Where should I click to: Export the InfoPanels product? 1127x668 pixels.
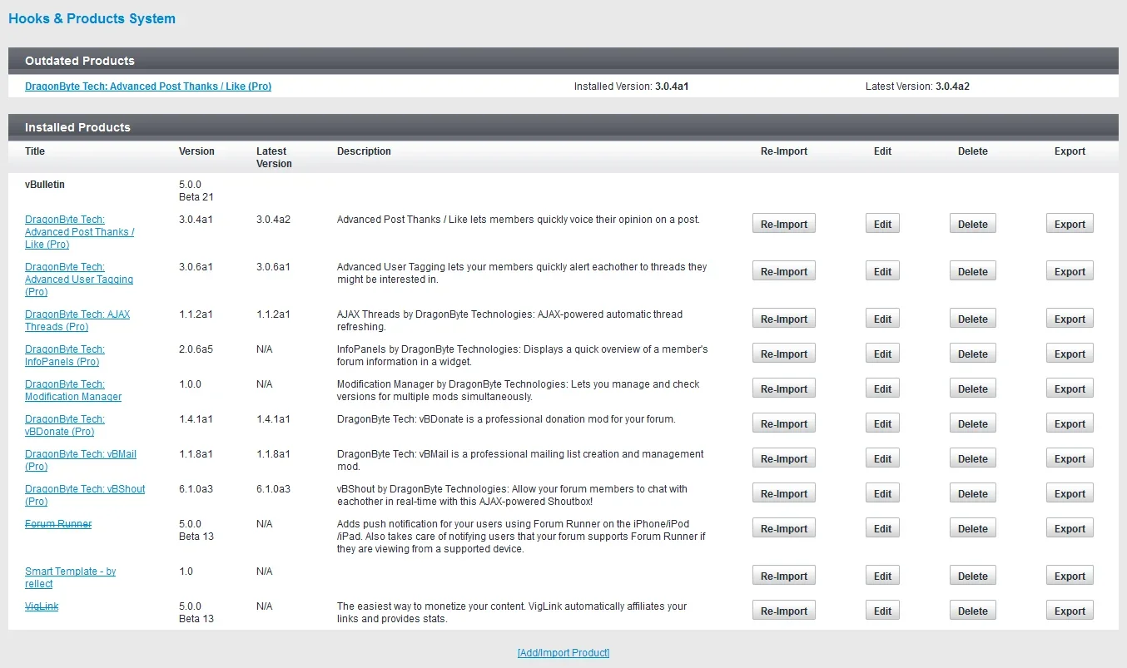(x=1070, y=354)
